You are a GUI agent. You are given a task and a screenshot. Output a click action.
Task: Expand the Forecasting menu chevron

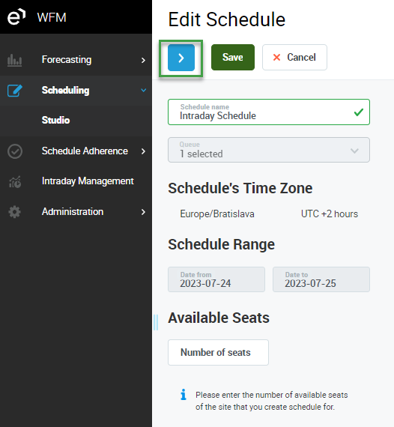[143, 60]
